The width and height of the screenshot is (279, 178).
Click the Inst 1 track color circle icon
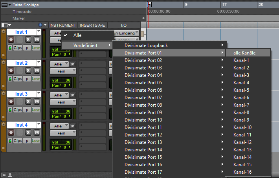(4, 31)
